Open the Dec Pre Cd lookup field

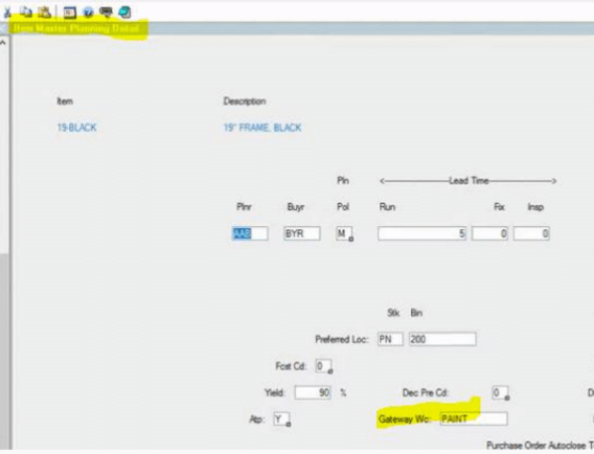coord(501,393)
